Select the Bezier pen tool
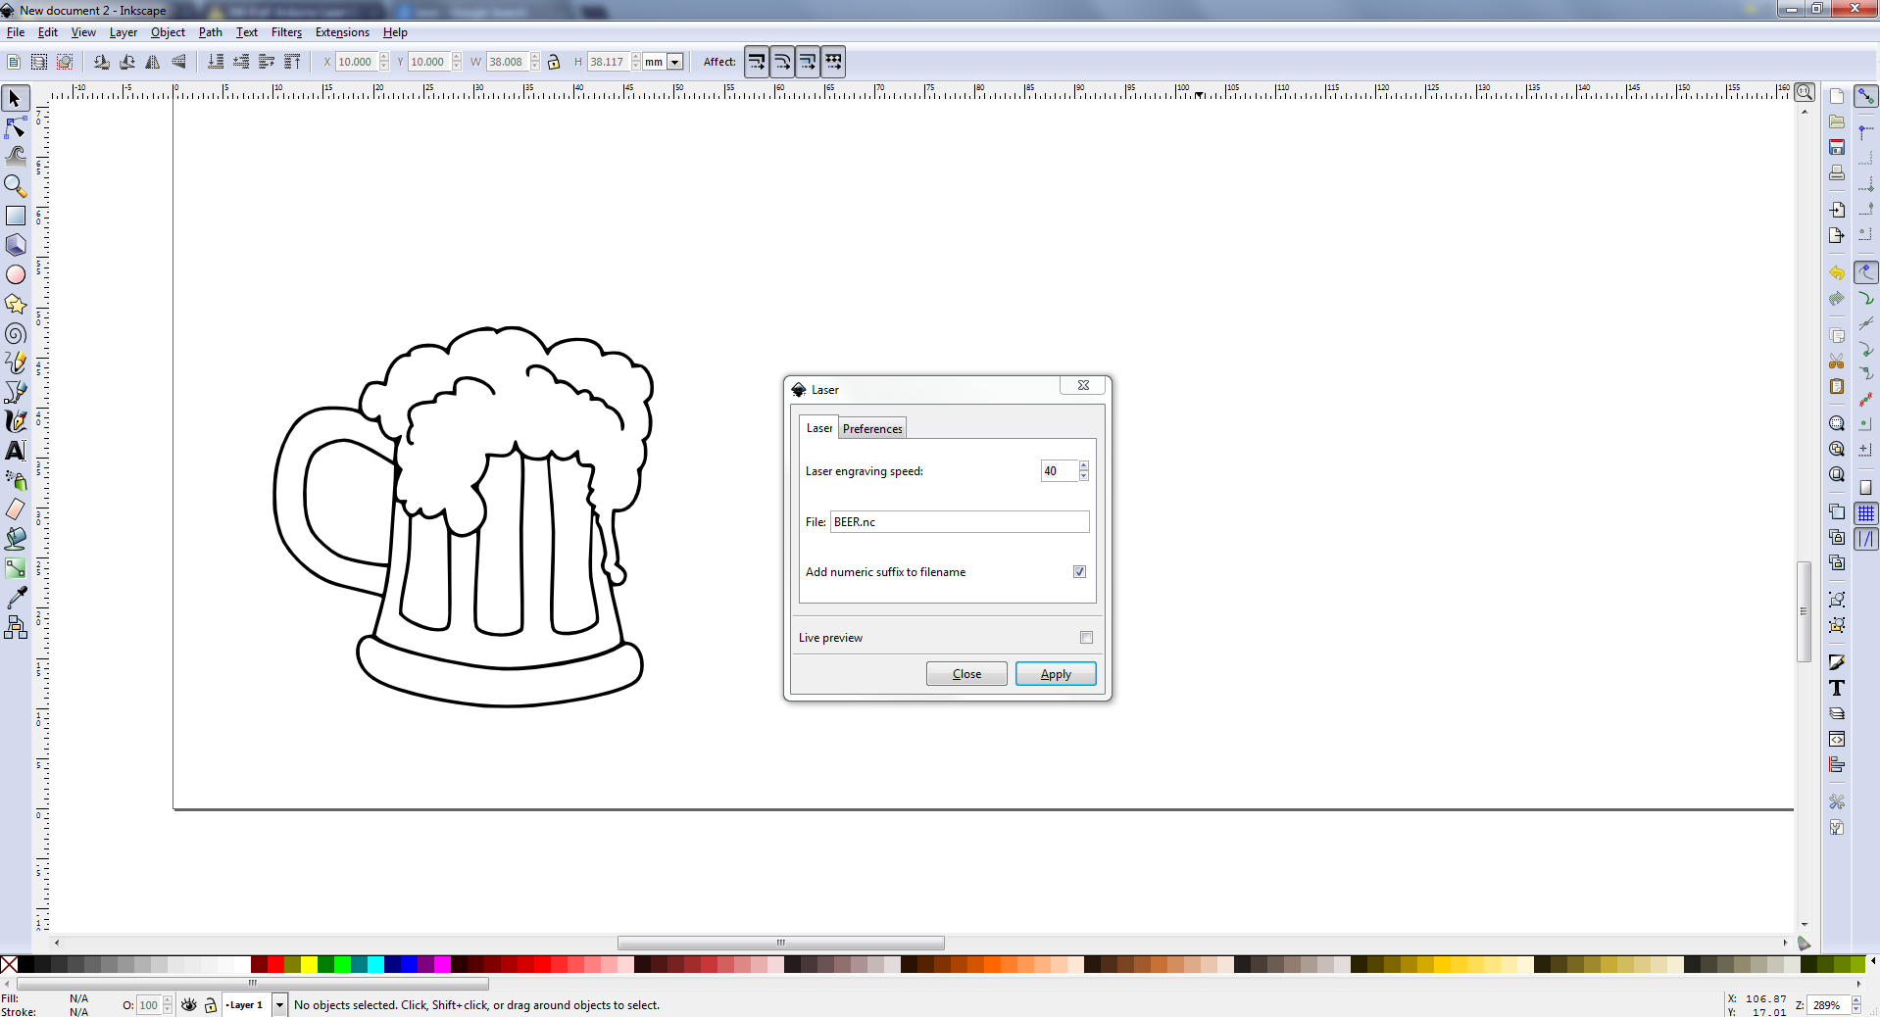The image size is (1880, 1017). (16, 392)
